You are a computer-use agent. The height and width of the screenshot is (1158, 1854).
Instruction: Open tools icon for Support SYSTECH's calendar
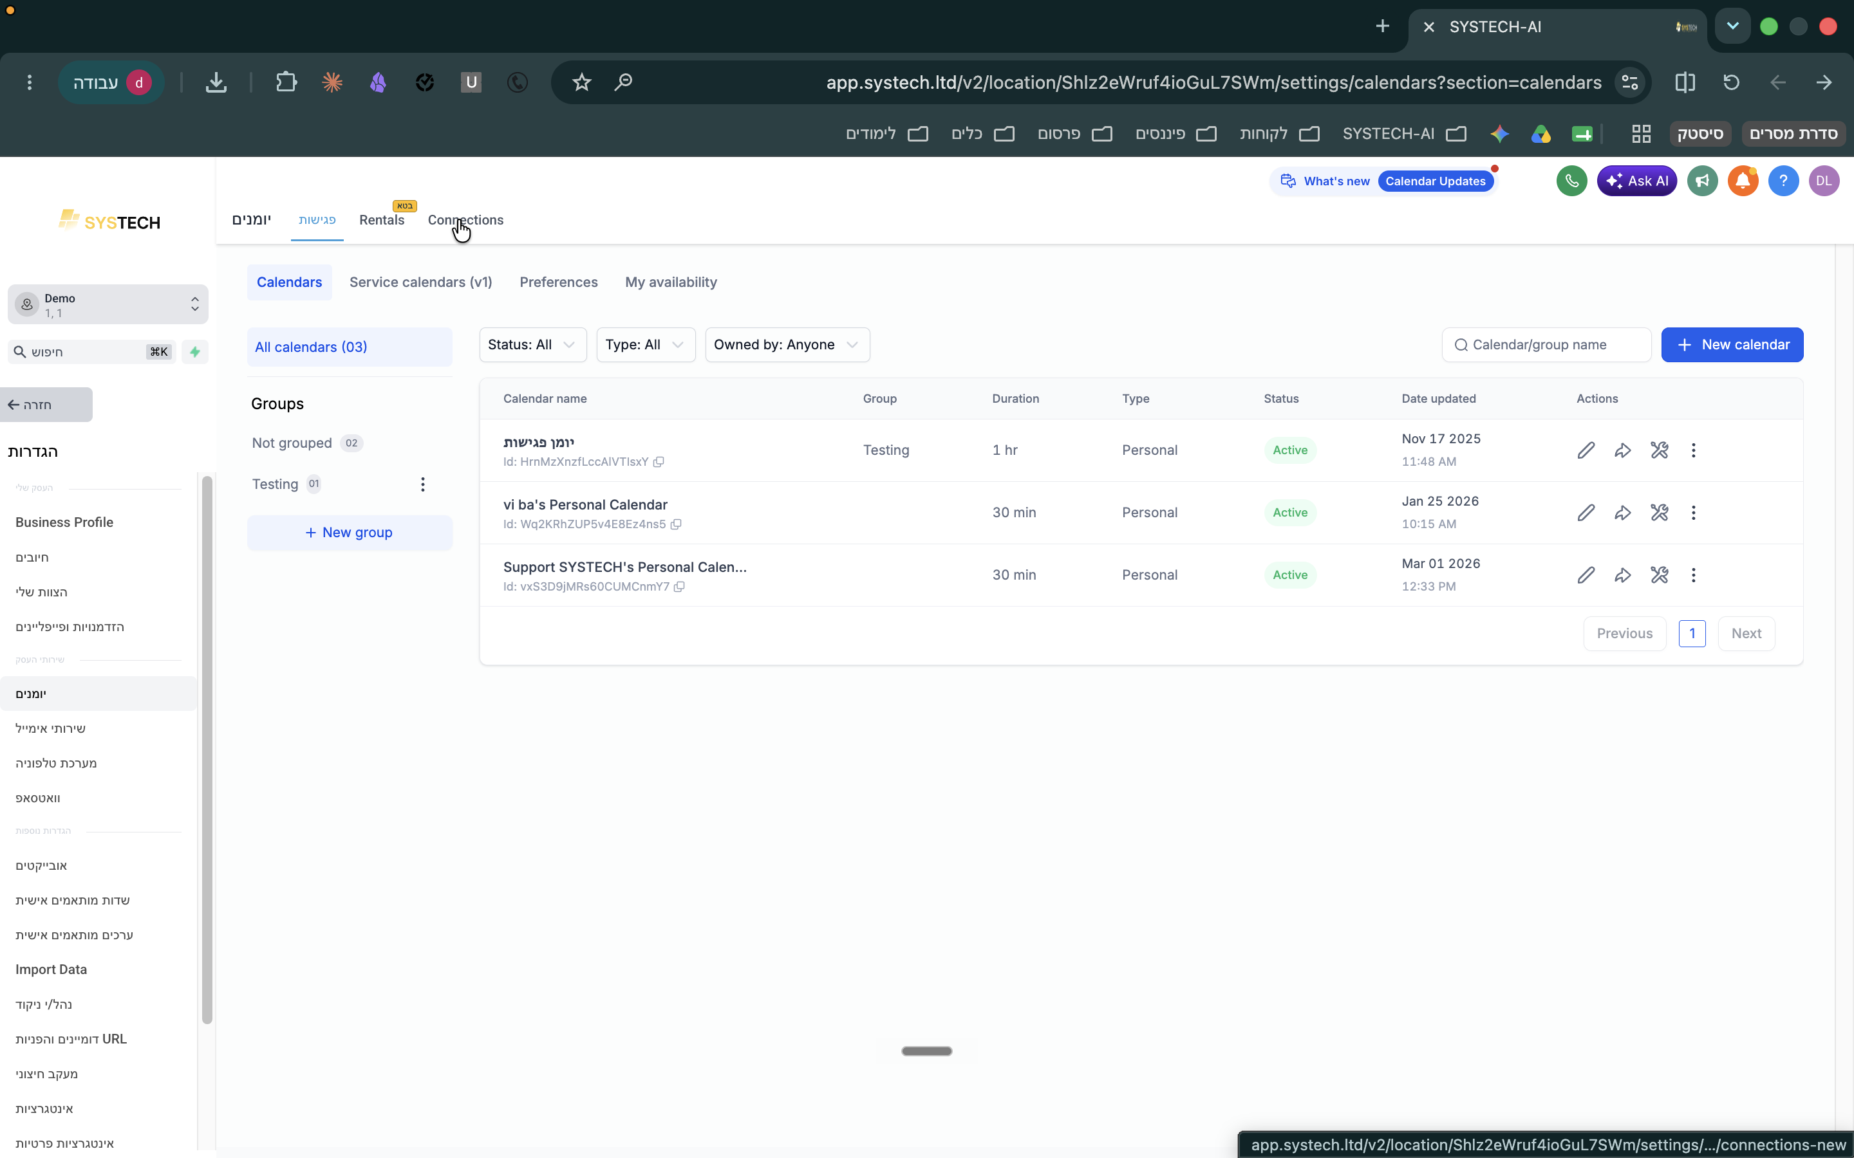pos(1660,575)
